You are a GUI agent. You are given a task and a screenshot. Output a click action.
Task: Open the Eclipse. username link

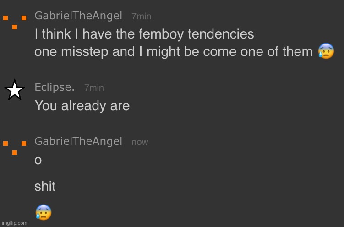coord(55,87)
